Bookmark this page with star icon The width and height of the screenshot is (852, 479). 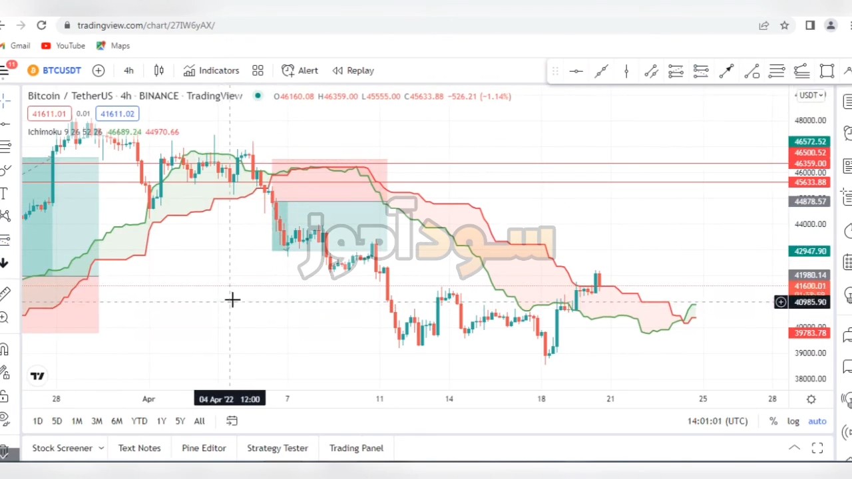coord(785,25)
